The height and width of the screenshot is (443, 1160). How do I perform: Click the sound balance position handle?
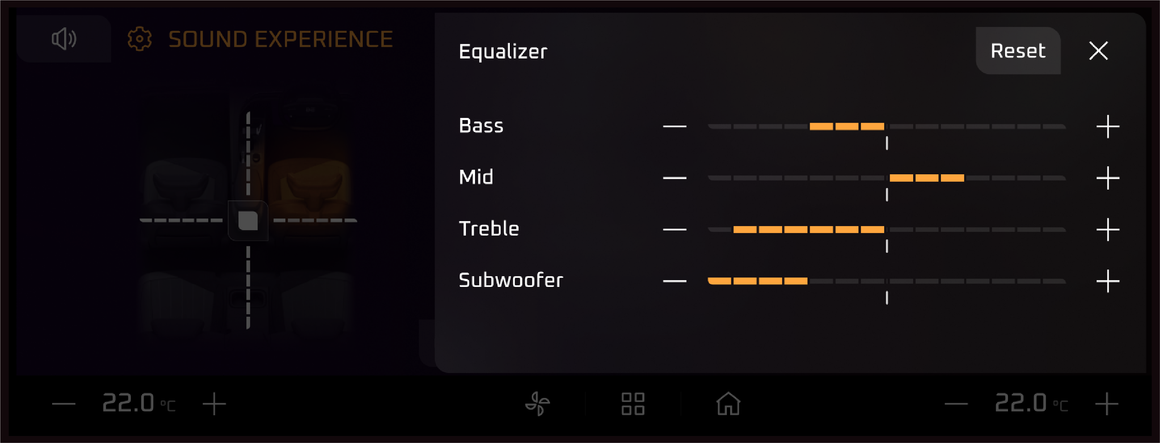coord(248,221)
